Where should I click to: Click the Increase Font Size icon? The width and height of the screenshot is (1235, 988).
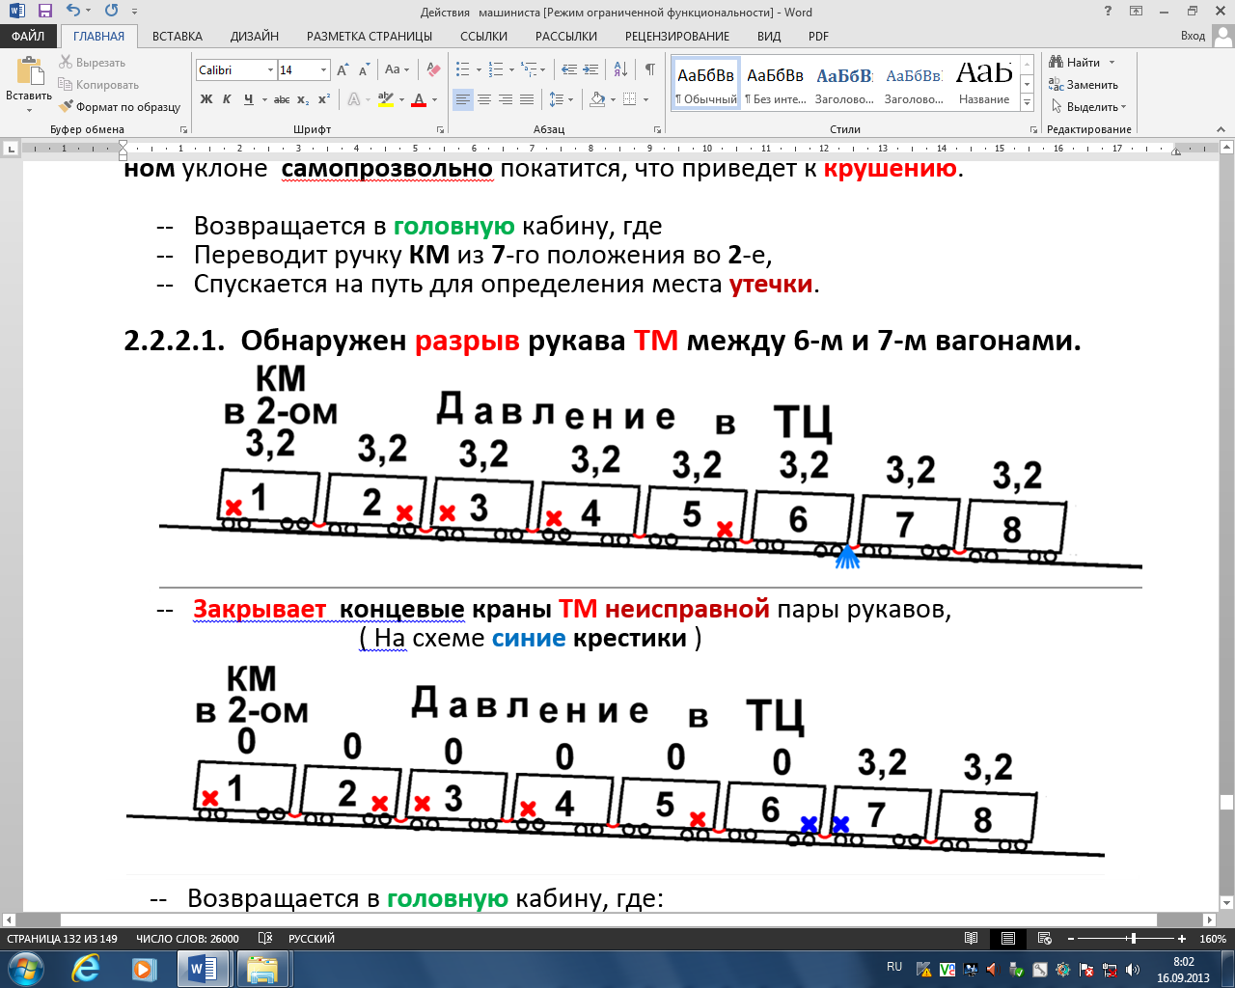343,69
